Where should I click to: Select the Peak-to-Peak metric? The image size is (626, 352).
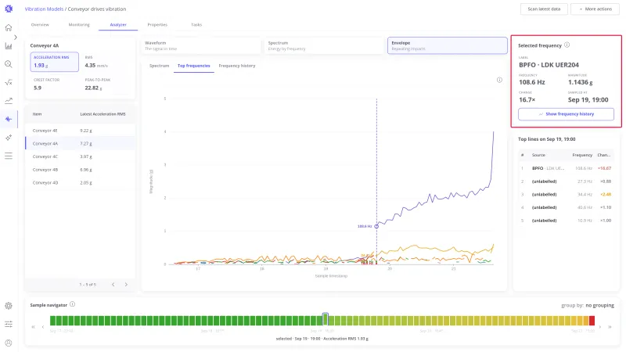(107, 84)
